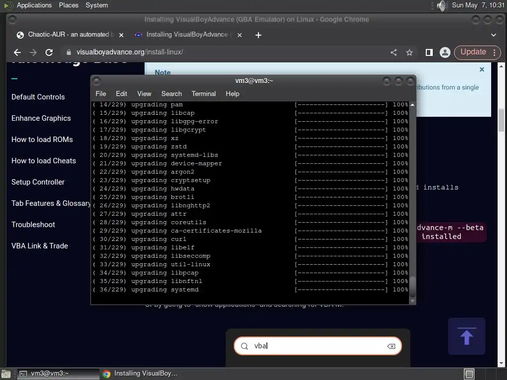Open the terminal View menu

click(144, 94)
